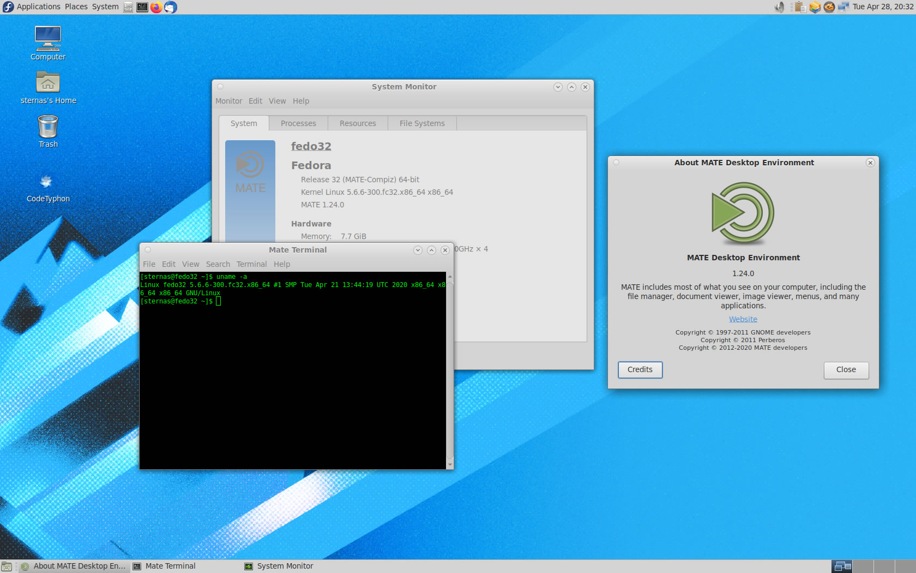Screen dimensions: 916x573
Task: Open Search menu in Mate Terminal
Action: pyautogui.click(x=218, y=264)
